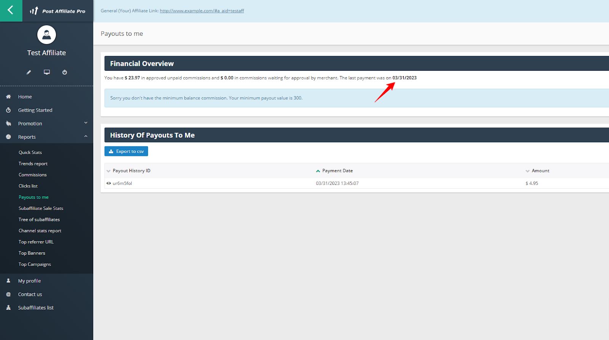
Task: Collapse the Reports menu chevron
Action: tap(86, 137)
